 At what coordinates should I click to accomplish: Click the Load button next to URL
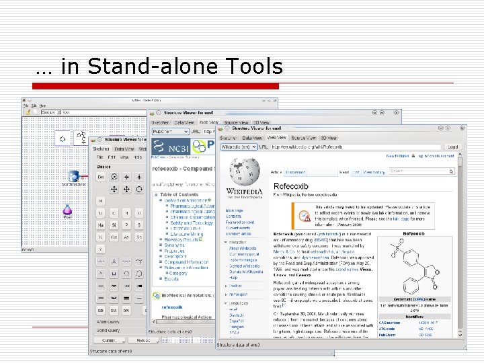tap(453, 147)
